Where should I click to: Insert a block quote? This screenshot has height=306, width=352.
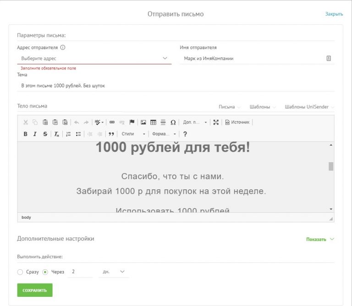click(110, 134)
